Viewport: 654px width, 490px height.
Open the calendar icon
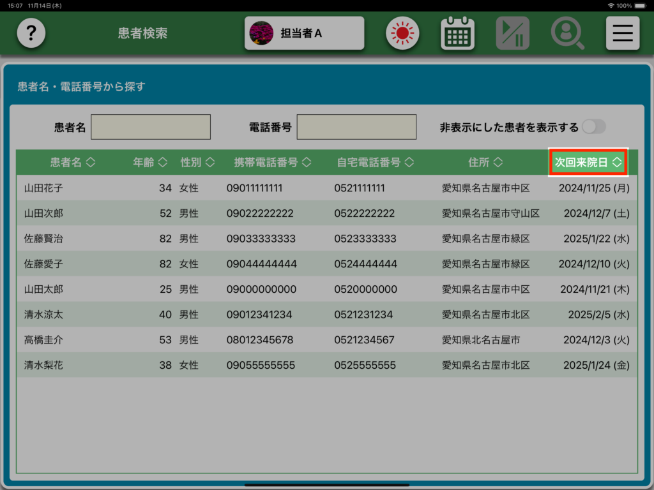pyautogui.click(x=457, y=33)
